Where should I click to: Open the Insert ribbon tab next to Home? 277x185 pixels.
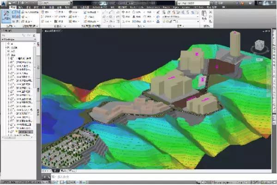(x=21, y=8)
